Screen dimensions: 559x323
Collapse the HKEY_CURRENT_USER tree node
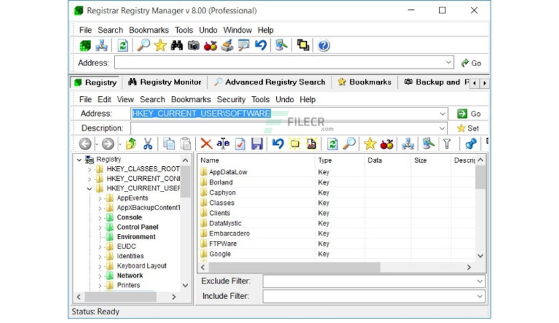pos(90,189)
